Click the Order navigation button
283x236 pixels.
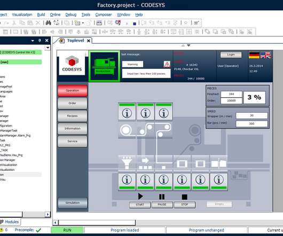(x=73, y=103)
